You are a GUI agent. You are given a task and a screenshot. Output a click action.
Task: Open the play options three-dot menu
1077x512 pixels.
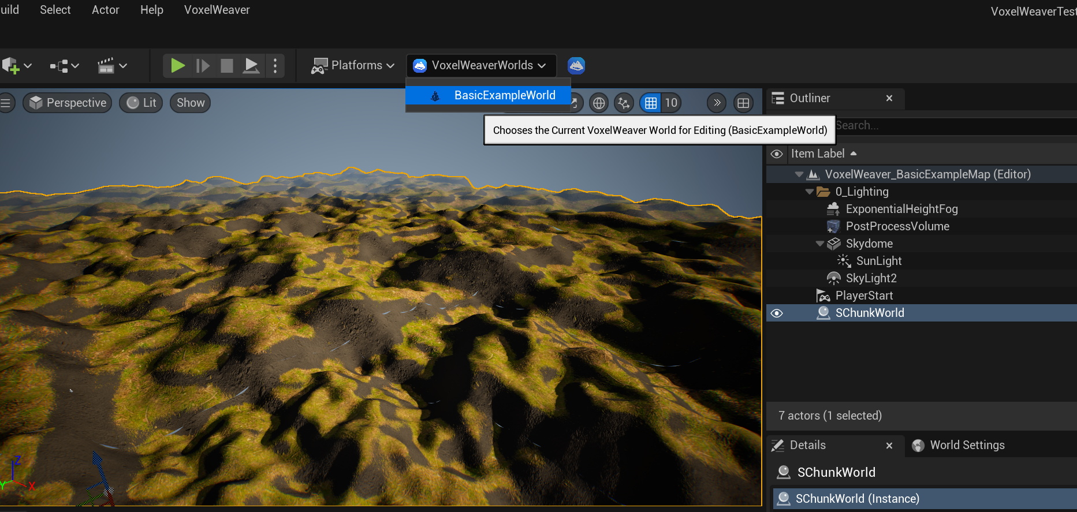point(275,66)
